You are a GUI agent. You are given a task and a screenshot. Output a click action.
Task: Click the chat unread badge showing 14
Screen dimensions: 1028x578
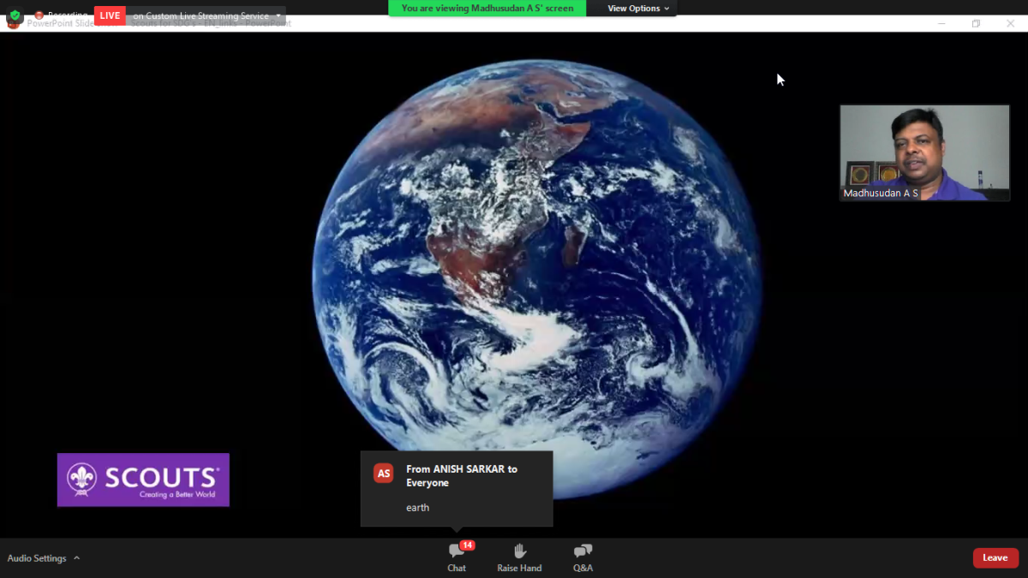point(467,545)
